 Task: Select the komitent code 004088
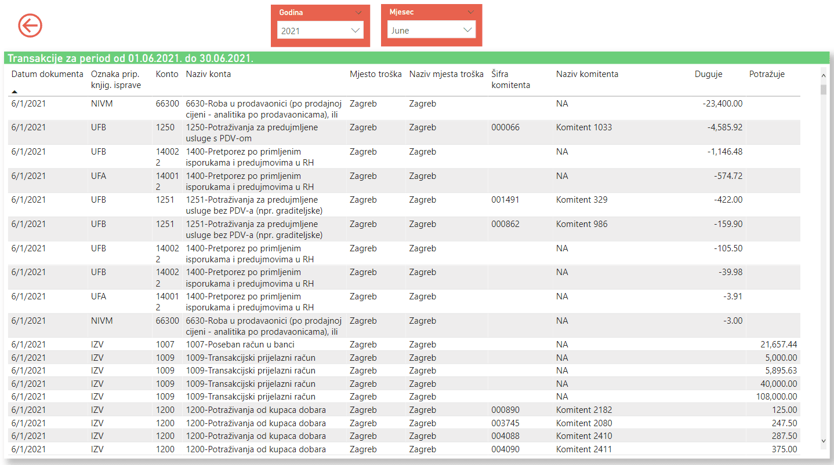(505, 436)
